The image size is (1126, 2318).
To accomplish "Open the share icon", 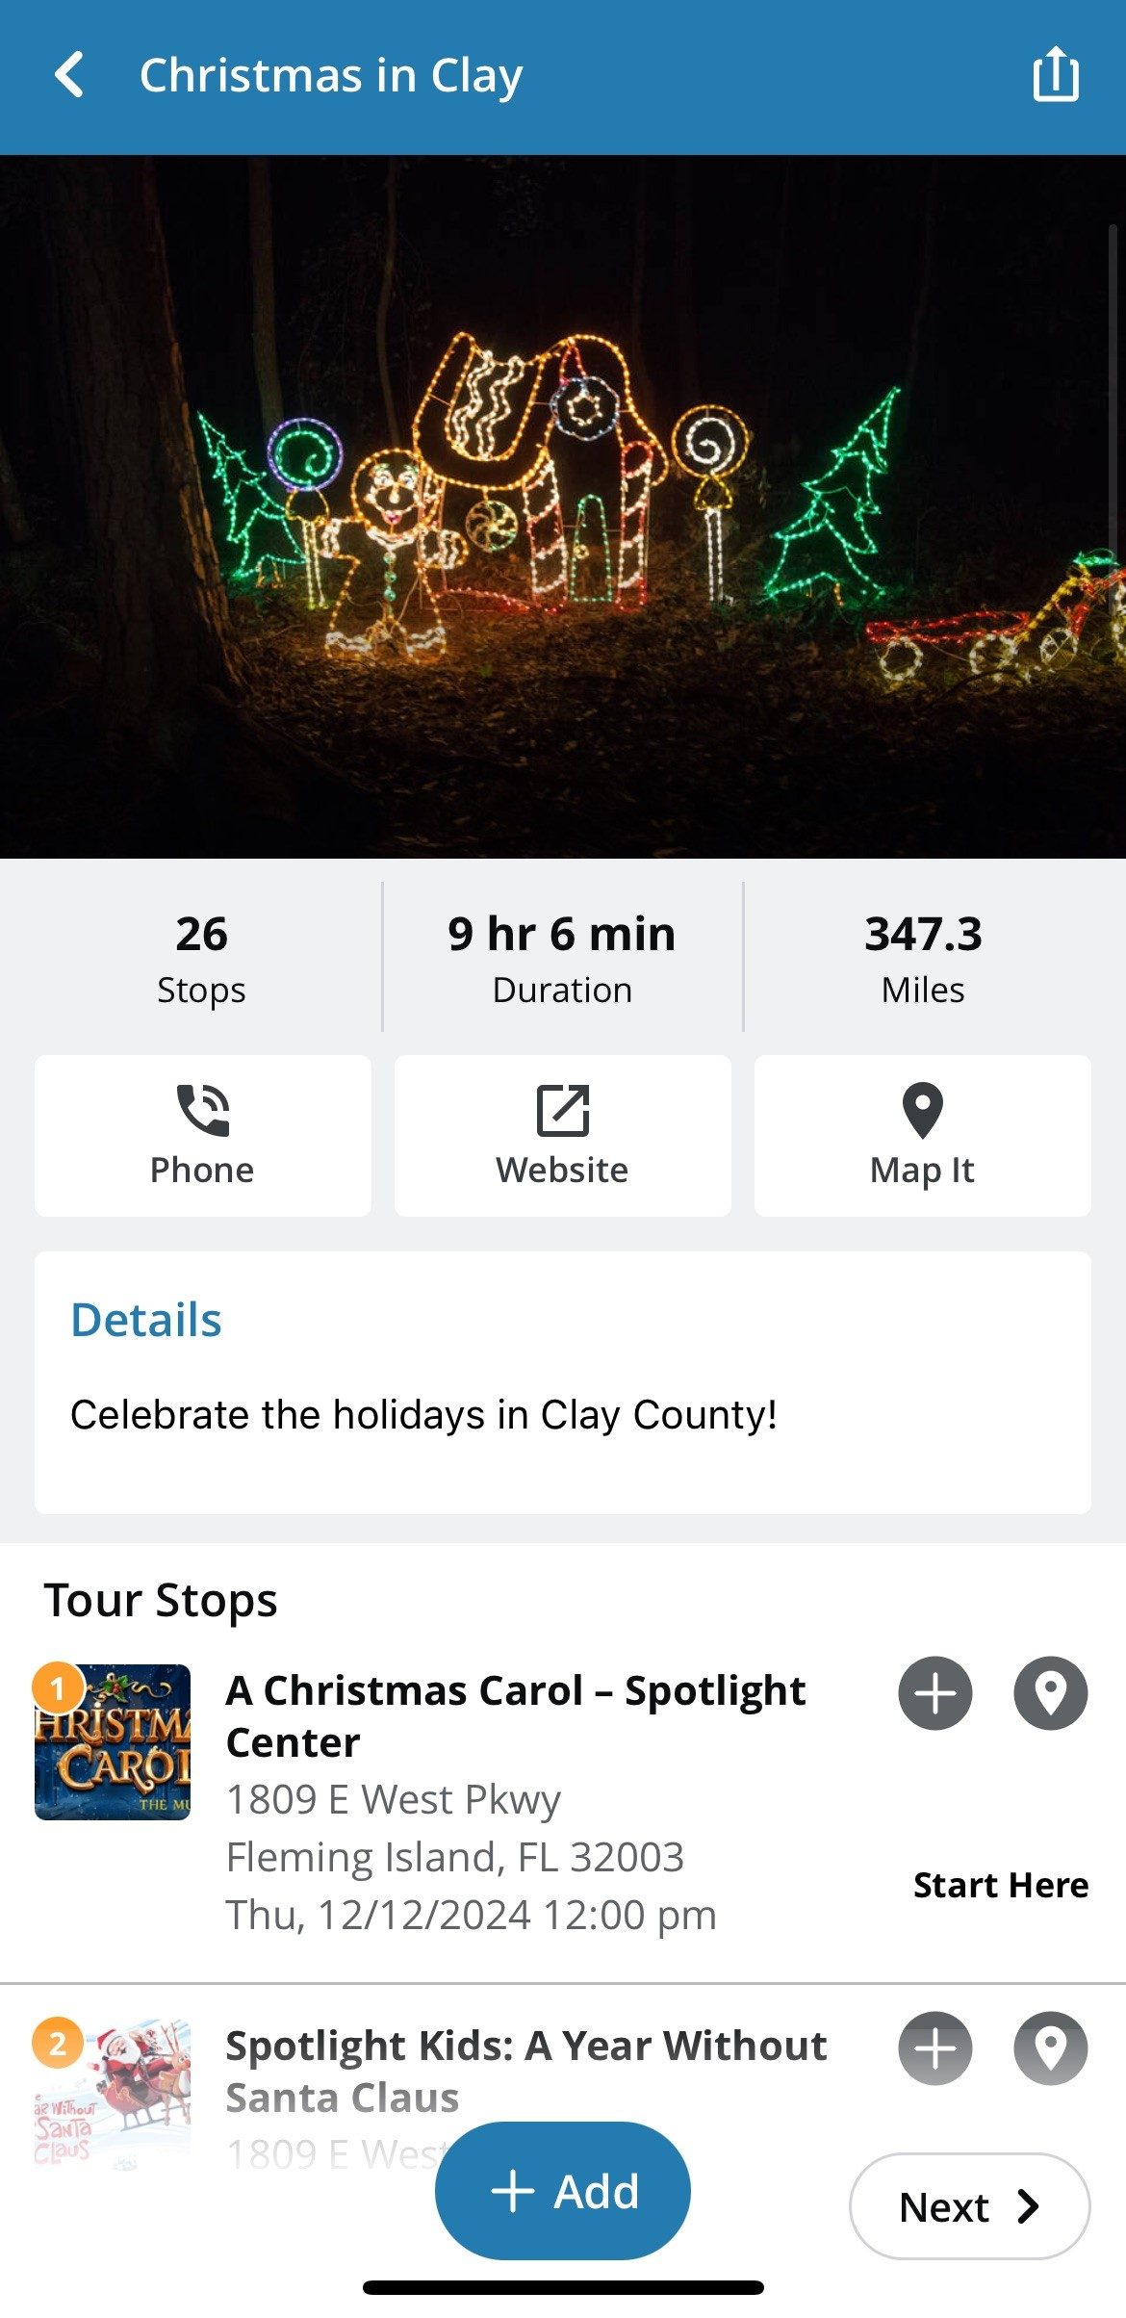I will 1056,74.
